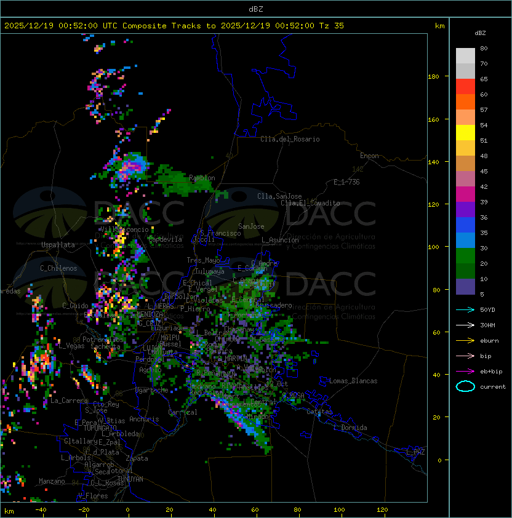Click the 'Zapata' label on the map
The height and width of the screenshot is (518, 512).
pos(137,458)
